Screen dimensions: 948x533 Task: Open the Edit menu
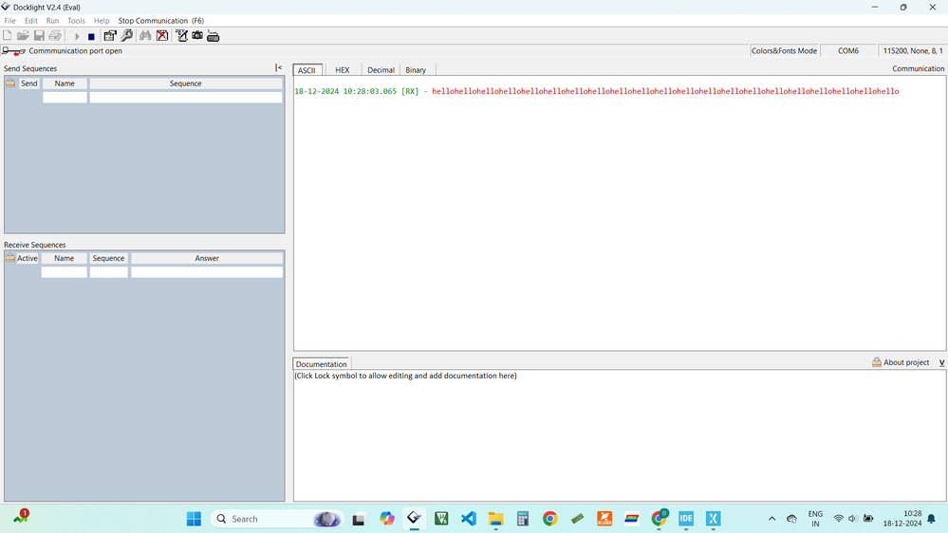[30, 21]
